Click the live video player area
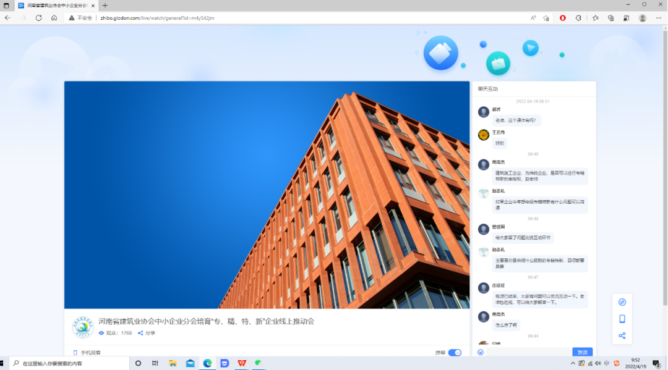This screenshot has width=668, height=370. click(x=267, y=195)
